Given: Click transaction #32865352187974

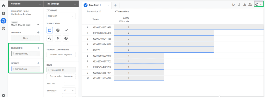Looking at the screenshot, I should (x=102, y=73).
